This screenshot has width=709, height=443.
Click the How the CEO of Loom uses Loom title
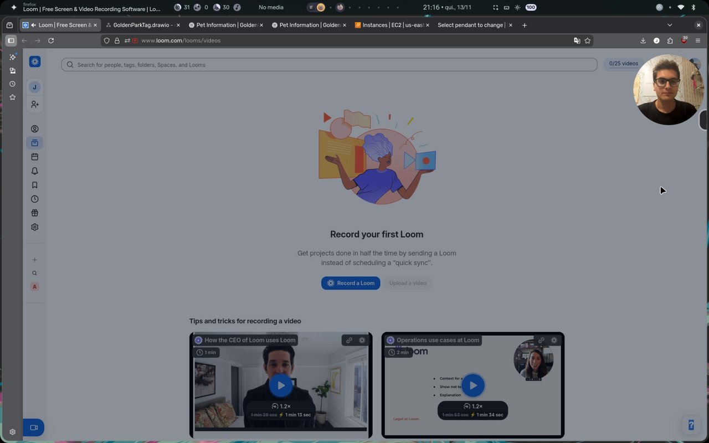tap(250, 340)
